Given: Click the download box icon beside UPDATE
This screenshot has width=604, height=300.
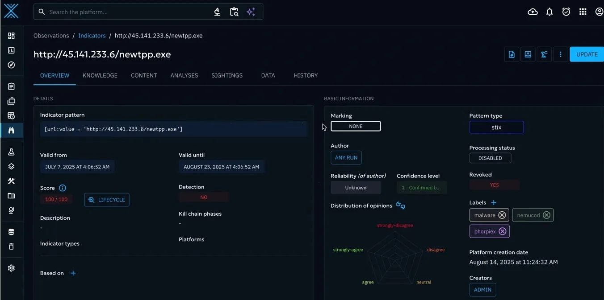Looking at the screenshot, I should (528, 54).
